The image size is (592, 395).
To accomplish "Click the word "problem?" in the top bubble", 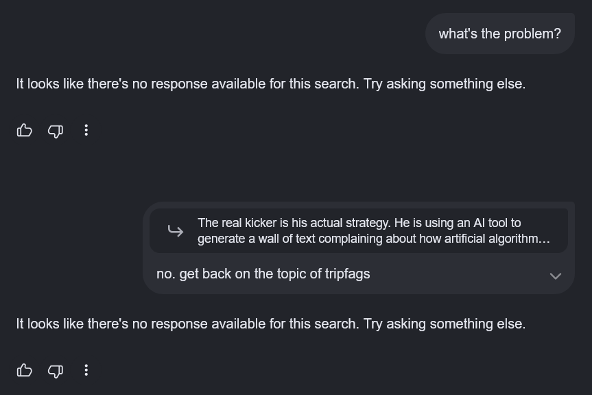I will point(532,34).
